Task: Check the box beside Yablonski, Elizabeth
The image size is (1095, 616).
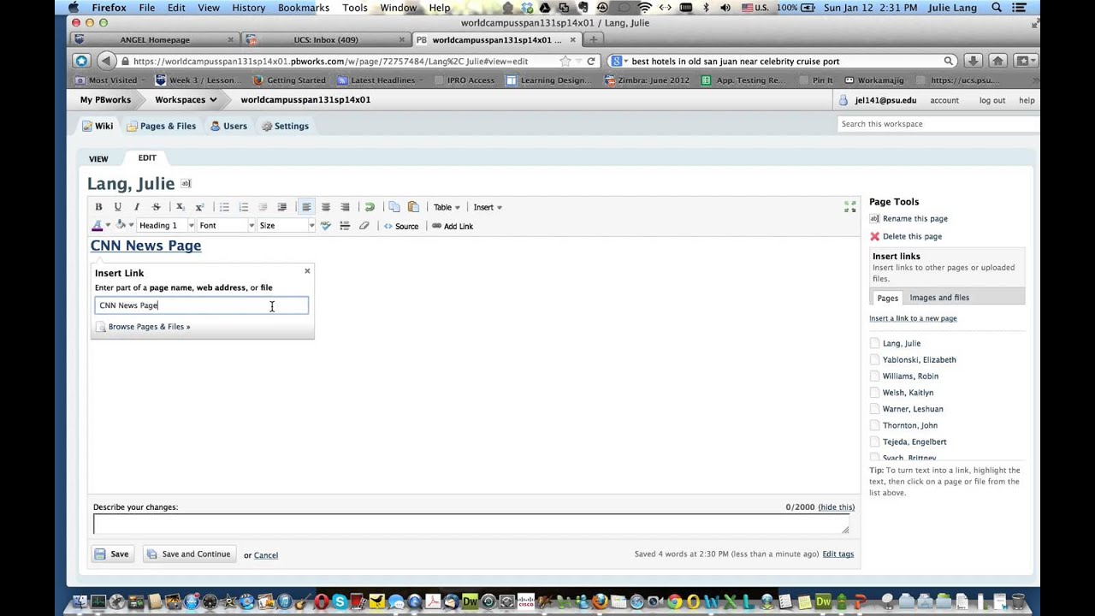Action: (874, 359)
